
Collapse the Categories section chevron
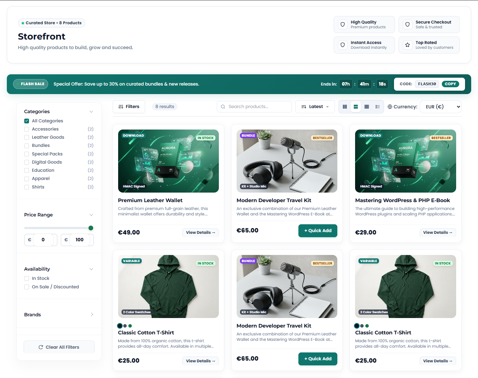pyautogui.click(x=91, y=112)
